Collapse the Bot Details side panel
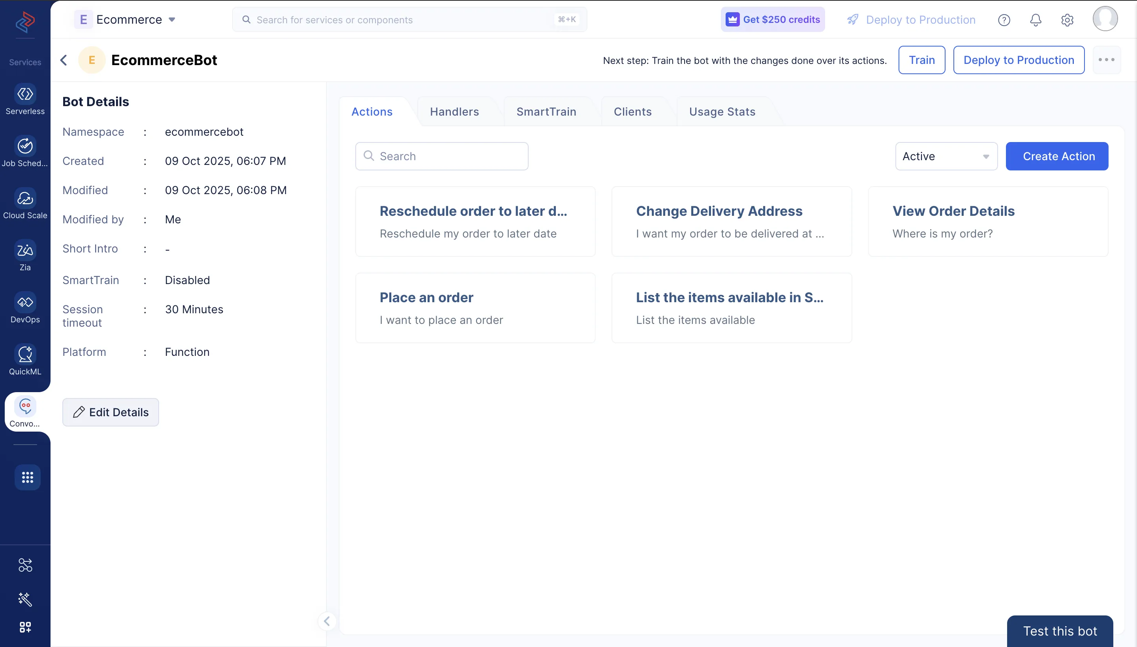The width and height of the screenshot is (1137, 647). (x=327, y=621)
